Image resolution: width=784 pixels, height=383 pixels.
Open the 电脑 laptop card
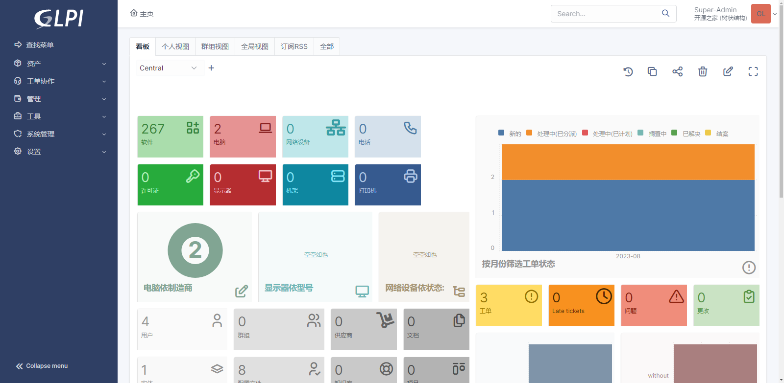(x=243, y=136)
